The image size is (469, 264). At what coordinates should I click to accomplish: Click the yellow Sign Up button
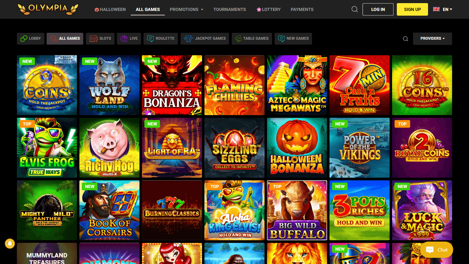412,9
